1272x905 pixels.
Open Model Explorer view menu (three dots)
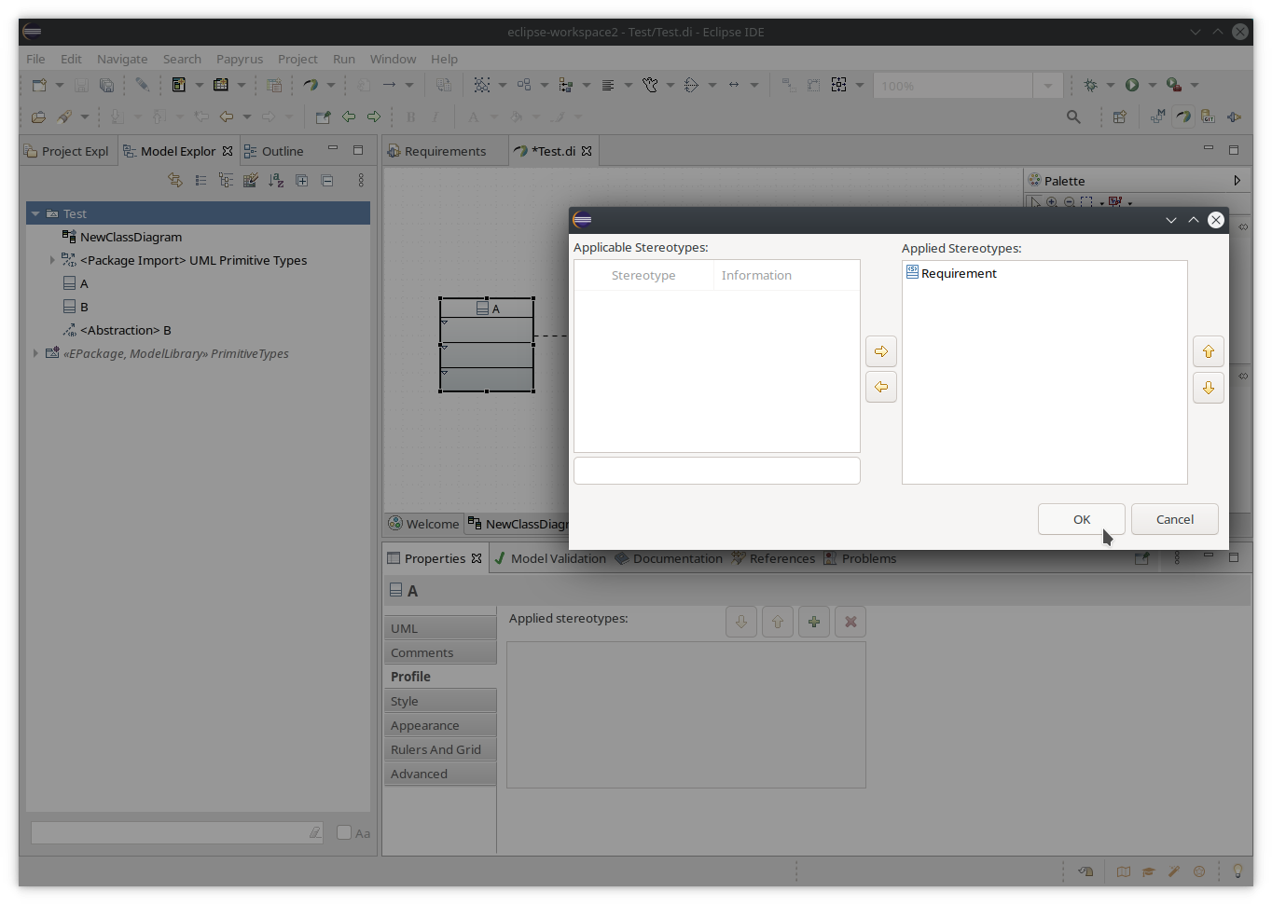[361, 180]
